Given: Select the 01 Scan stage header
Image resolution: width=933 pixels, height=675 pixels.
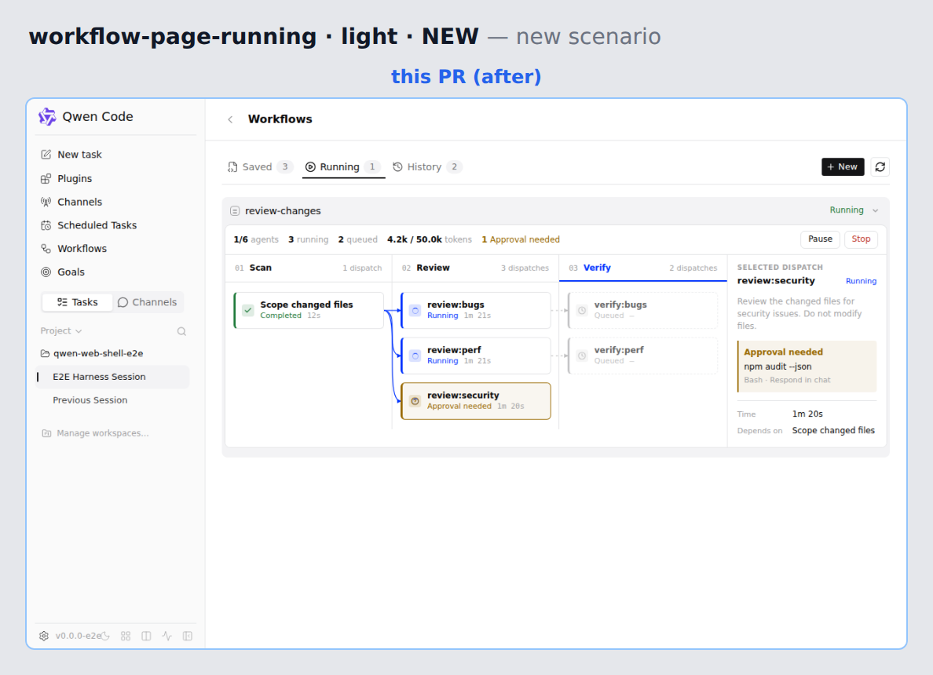Looking at the screenshot, I should click(x=309, y=268).
